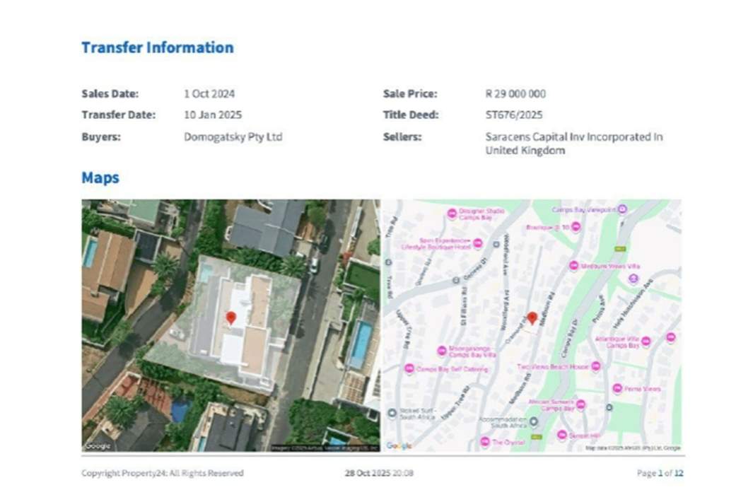Select African Sunsets Camps Bay marker
The width and height of the screenshot is (753, 502).
(x=580, y=404)
